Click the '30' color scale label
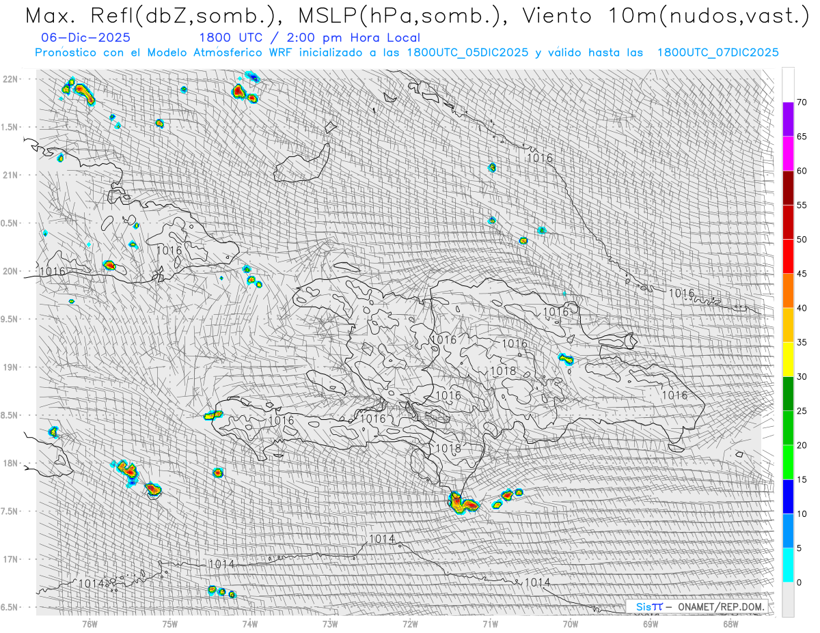 point(802,376)
